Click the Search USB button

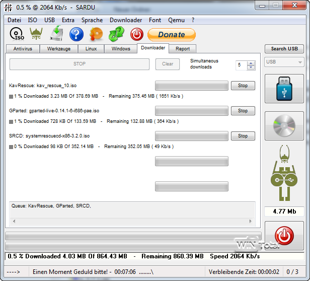284,49
